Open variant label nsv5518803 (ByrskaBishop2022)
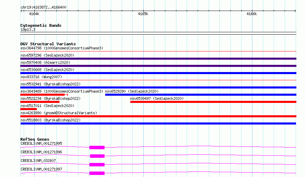Screen dimensions: 306x177 [51, 120]
